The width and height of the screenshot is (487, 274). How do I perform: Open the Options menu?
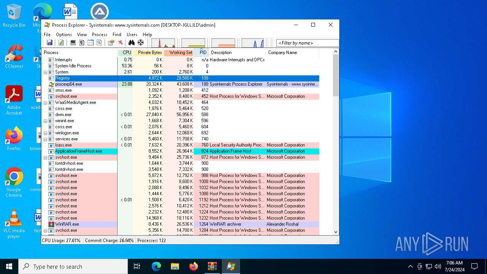click(64, 34)
